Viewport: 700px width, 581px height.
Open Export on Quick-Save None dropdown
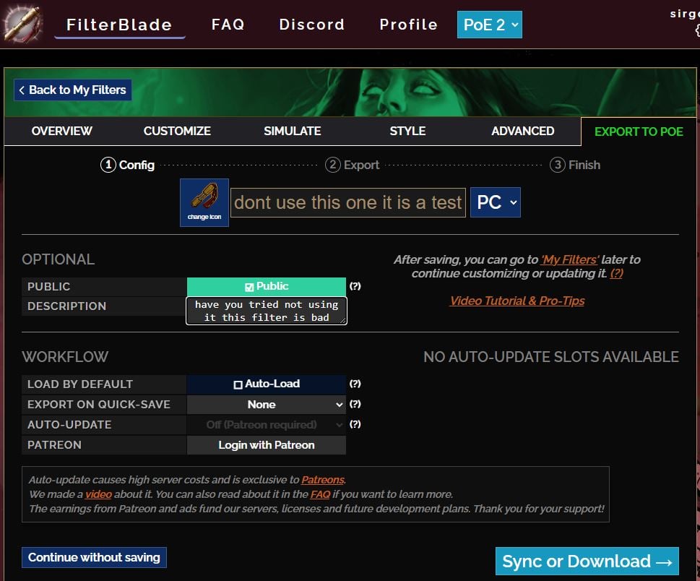266,405
